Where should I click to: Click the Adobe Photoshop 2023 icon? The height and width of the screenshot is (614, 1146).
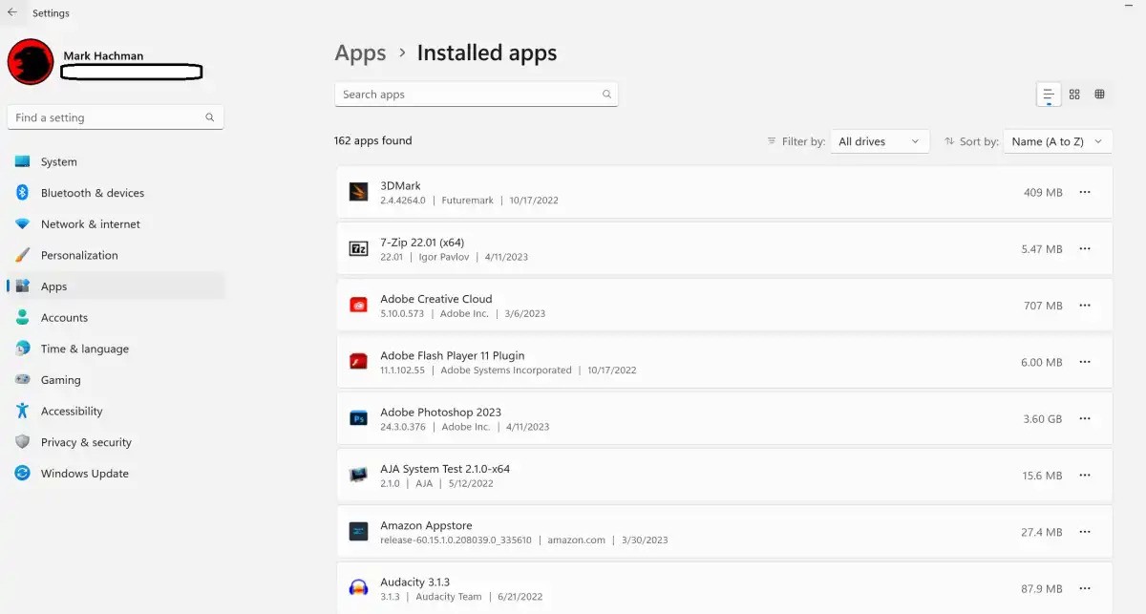[x=358, y=418]
